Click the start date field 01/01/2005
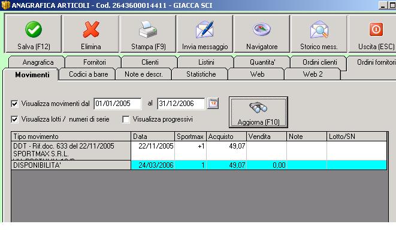The height and width of the screenshot is (230, 396). (x=117, y=104)
